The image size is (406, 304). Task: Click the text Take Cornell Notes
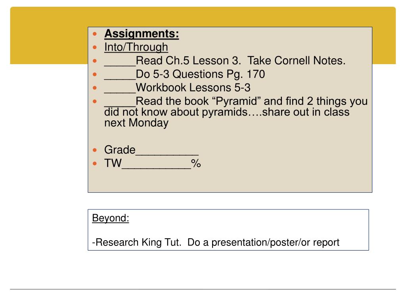pos(297,61)
